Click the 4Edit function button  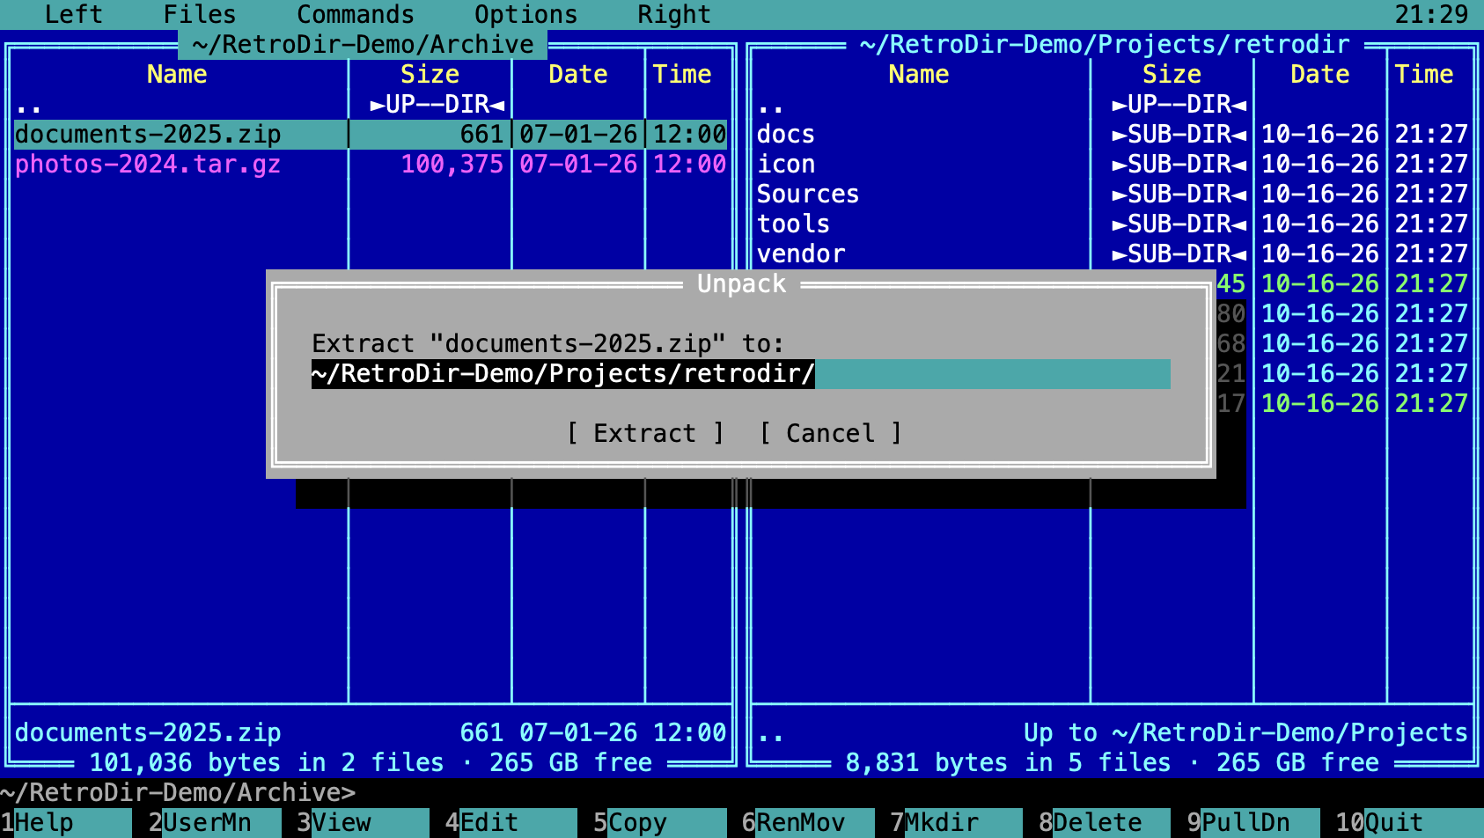pyautogui.click(x=511, y=822)
